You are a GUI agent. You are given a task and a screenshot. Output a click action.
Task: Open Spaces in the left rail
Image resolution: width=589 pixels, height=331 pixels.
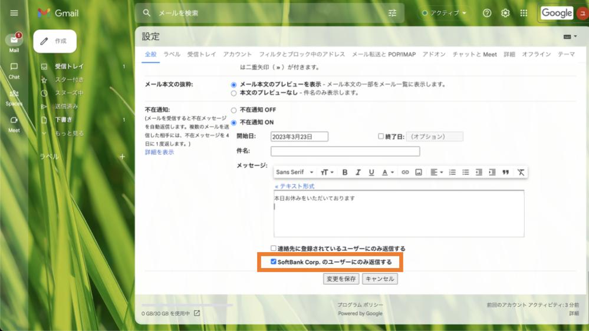pyautogui.click(x=14, y=98)
